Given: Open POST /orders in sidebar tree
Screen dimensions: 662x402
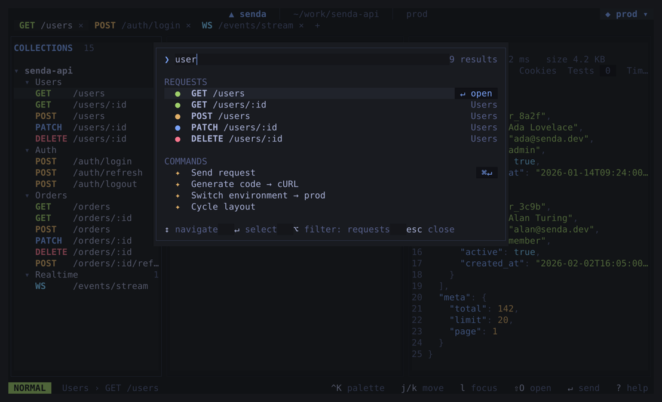Looking at the screenshot, I should pyautogui.click(x=87, y=230).
